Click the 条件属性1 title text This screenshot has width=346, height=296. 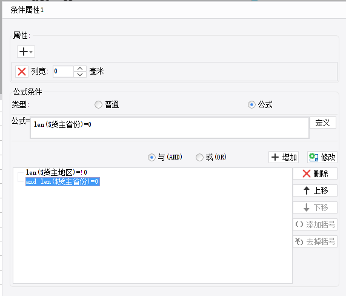(27, 10)
